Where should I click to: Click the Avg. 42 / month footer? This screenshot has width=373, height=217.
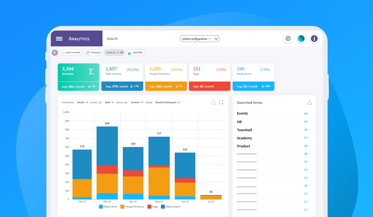[x=210, y=86]
